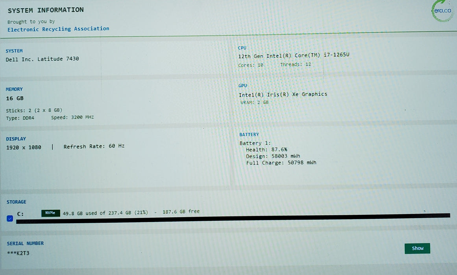Toggle the C: drive checkbox

(x=9, y=218)
